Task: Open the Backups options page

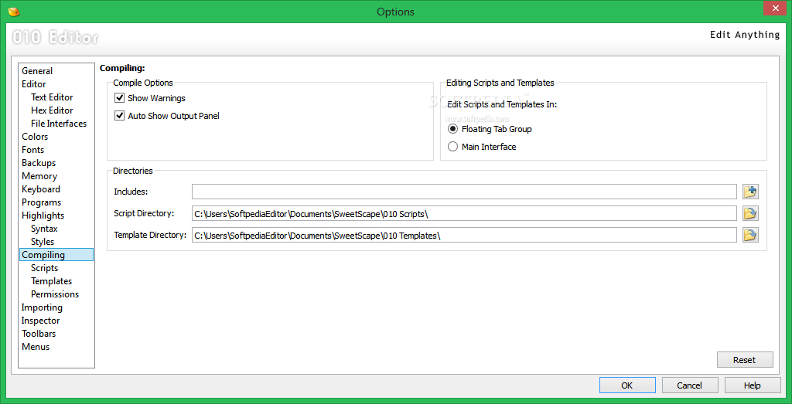Action: [x=39, y=163]
